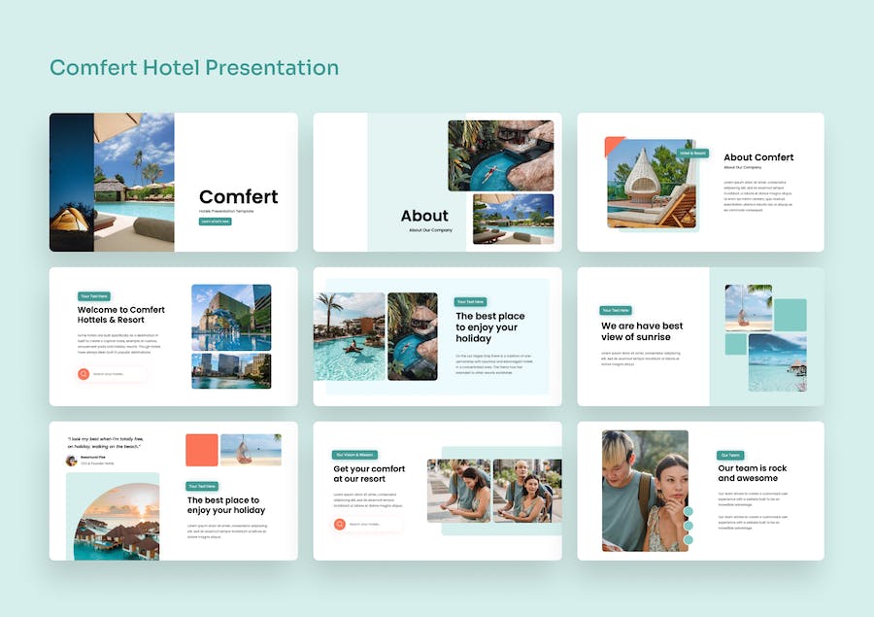Click the search field on Welcome slide
The height and width of the screenshot is (617, 874).
(112, 374)
